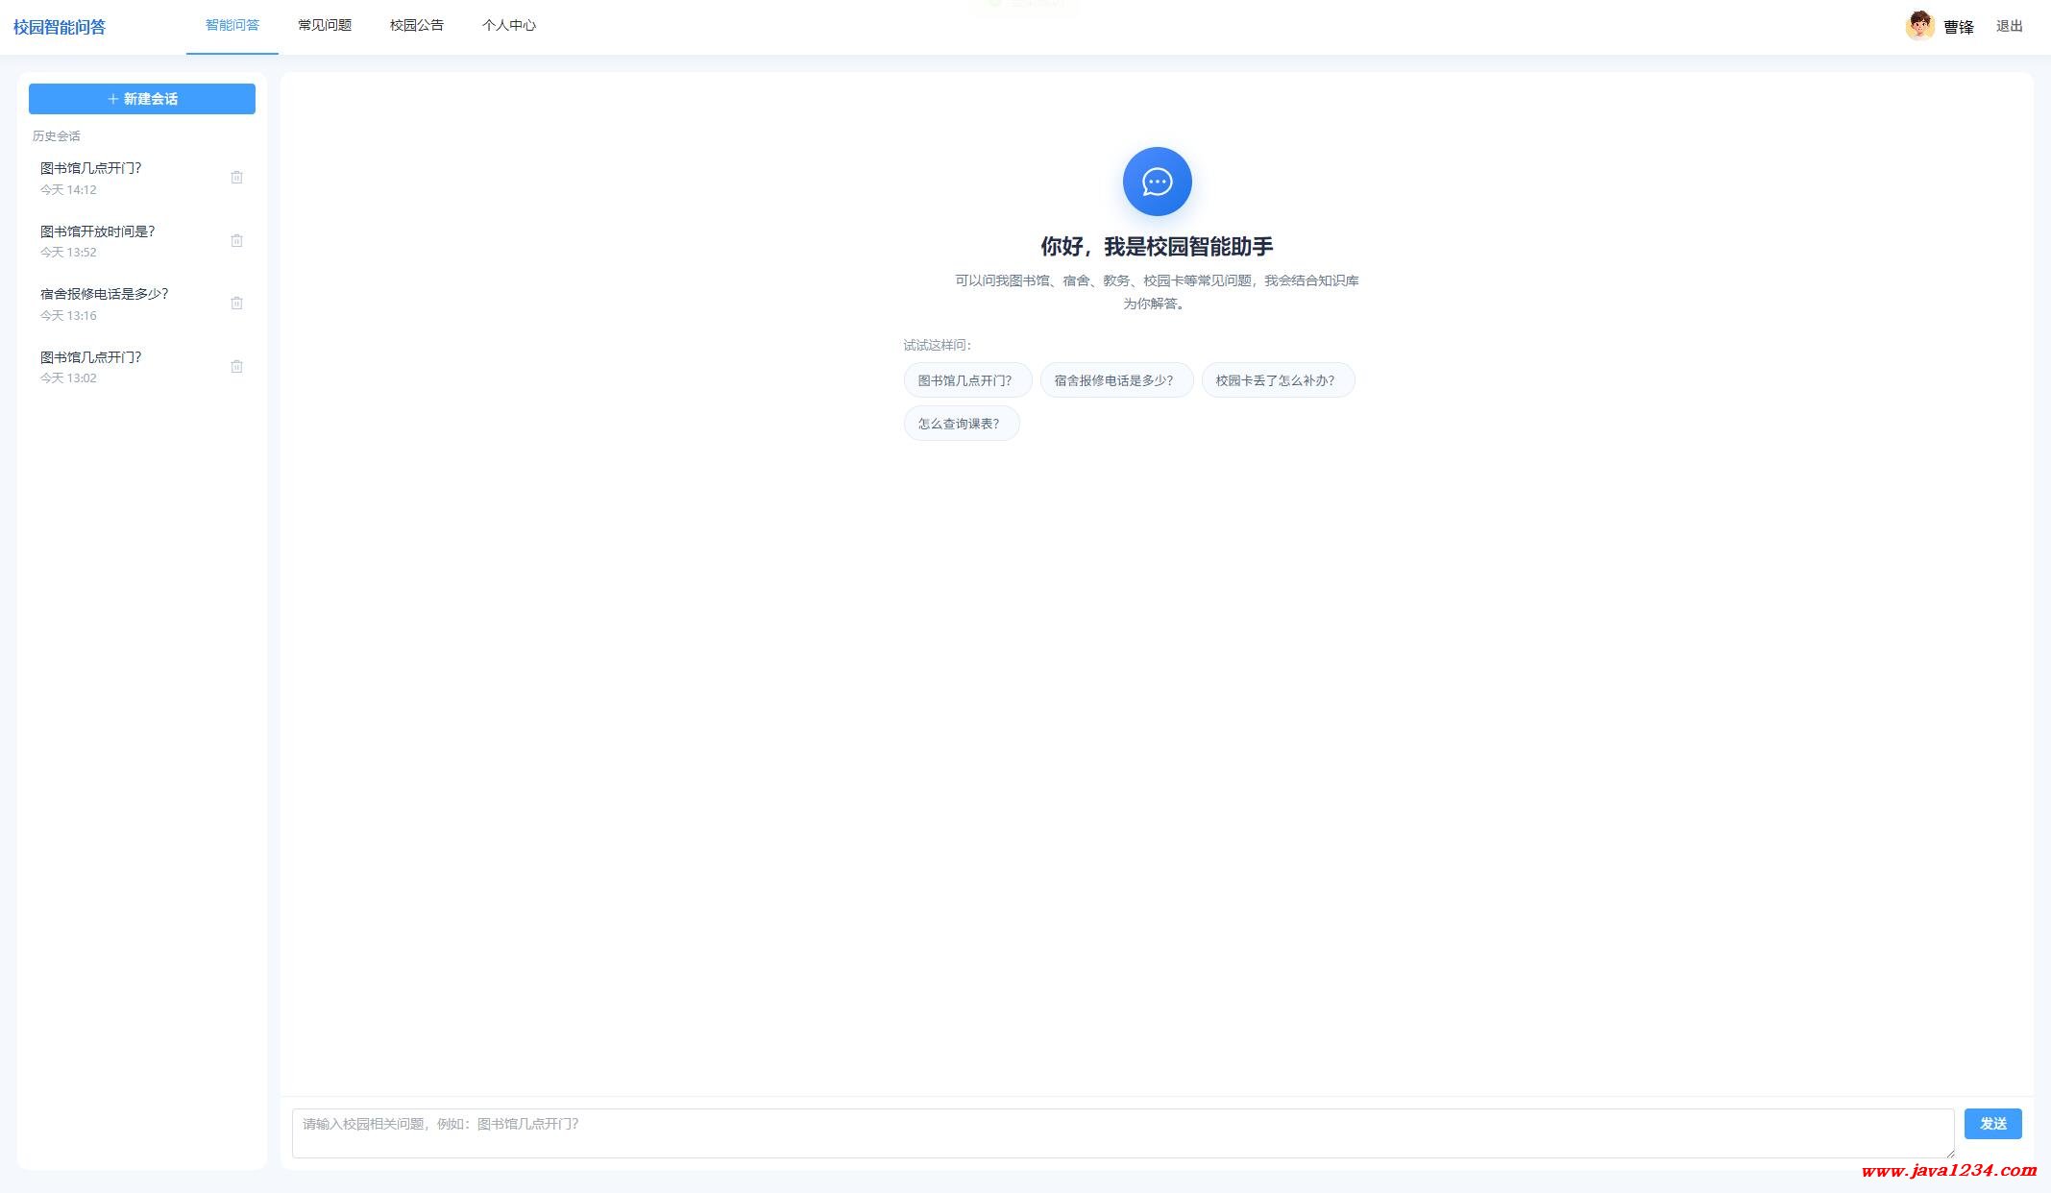Start a new conversation with 新建会话
This screenshot has width=2051, height=1193.
(x=142, y=99)
